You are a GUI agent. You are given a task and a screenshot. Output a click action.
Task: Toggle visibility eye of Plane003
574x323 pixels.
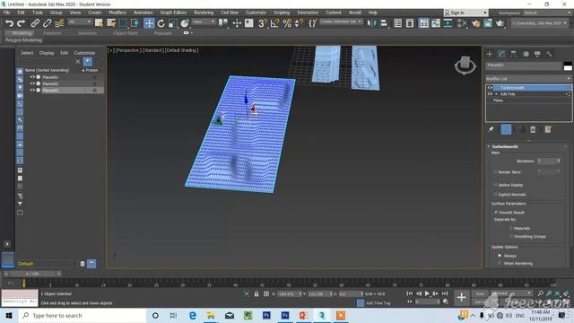(x=32, y=90)
